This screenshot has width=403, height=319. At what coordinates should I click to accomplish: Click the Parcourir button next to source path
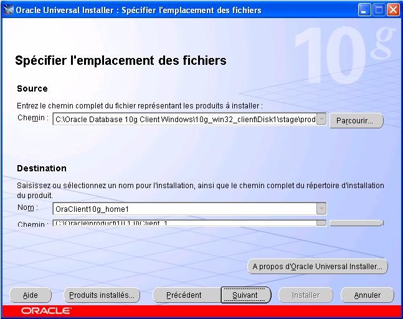[356, 120]
